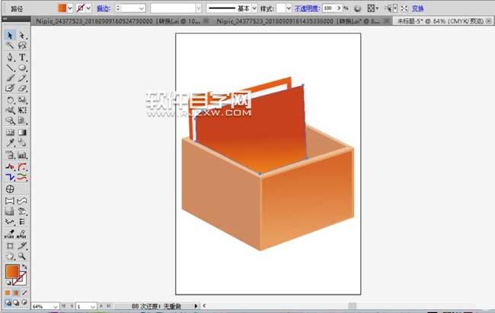Screen dimensions: 495x313
Task: Click the Align icon in control bar
Action: coord(371,8)
